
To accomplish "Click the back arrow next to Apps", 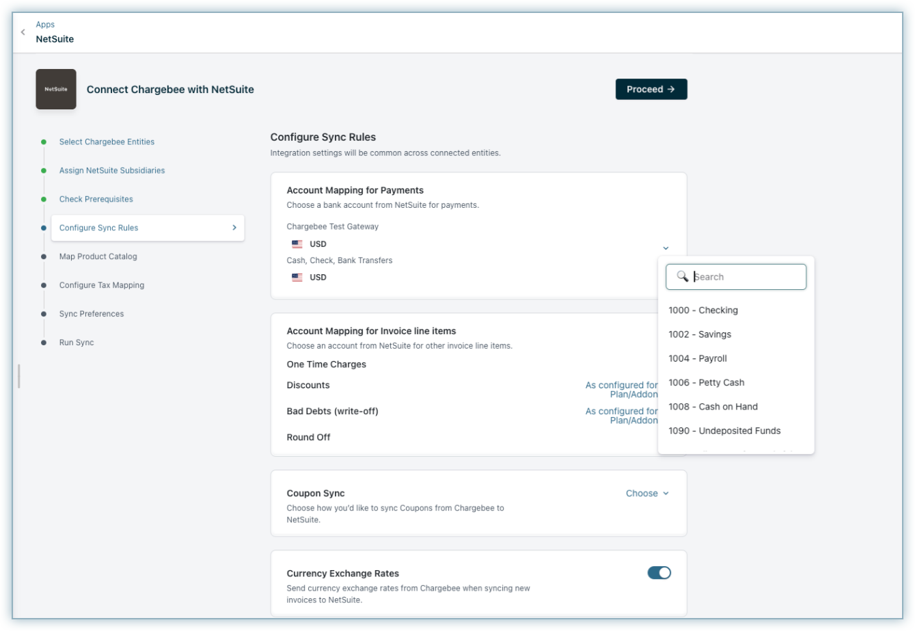I will point(23,32).
